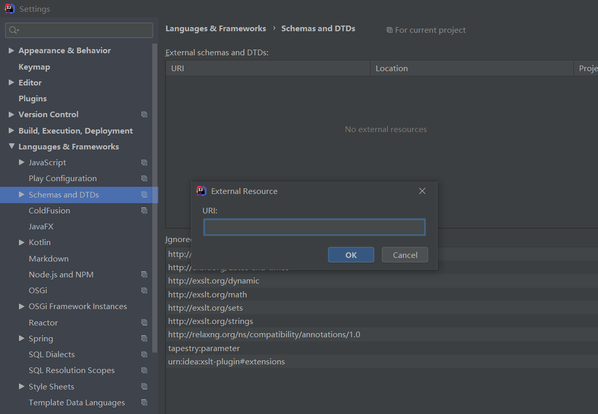Viewport: 598px width, 414px height.
Task: Click the search magnifier icon in settings search field
Action: (13, 30)
